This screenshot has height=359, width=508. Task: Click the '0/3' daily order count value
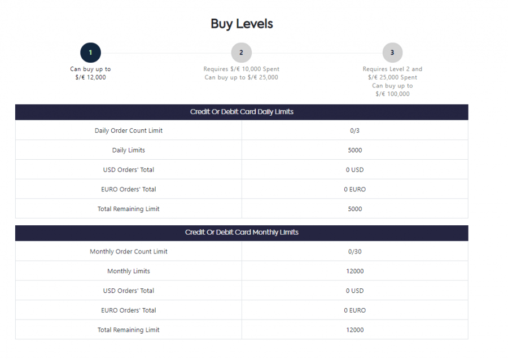click(355, 130)
